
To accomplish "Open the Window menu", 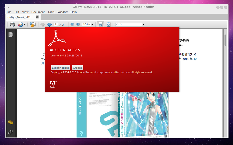I will [x=63, y=12].
